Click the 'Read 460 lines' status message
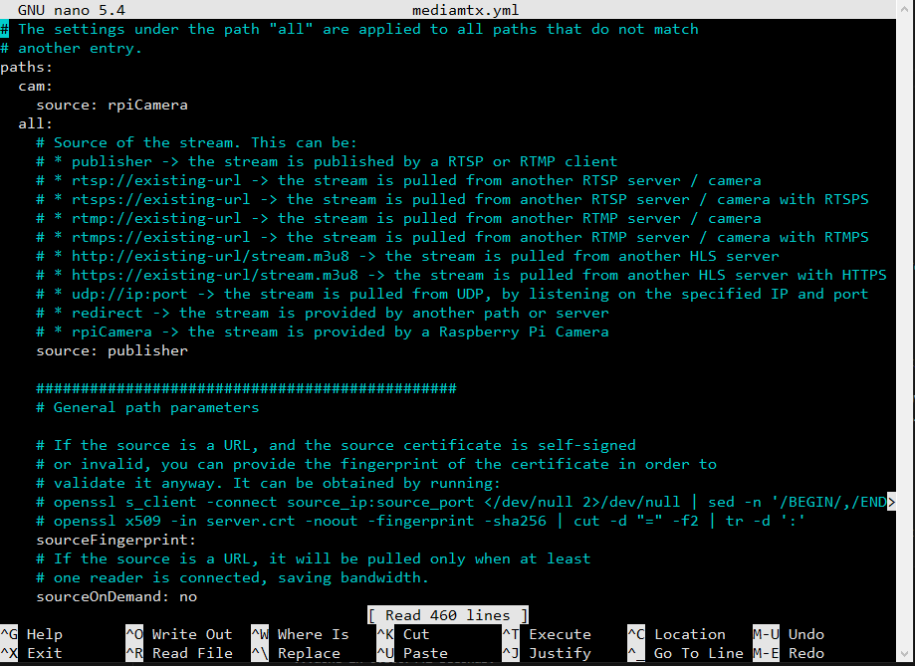Screen dimensions: 915x666 point(448,615)
